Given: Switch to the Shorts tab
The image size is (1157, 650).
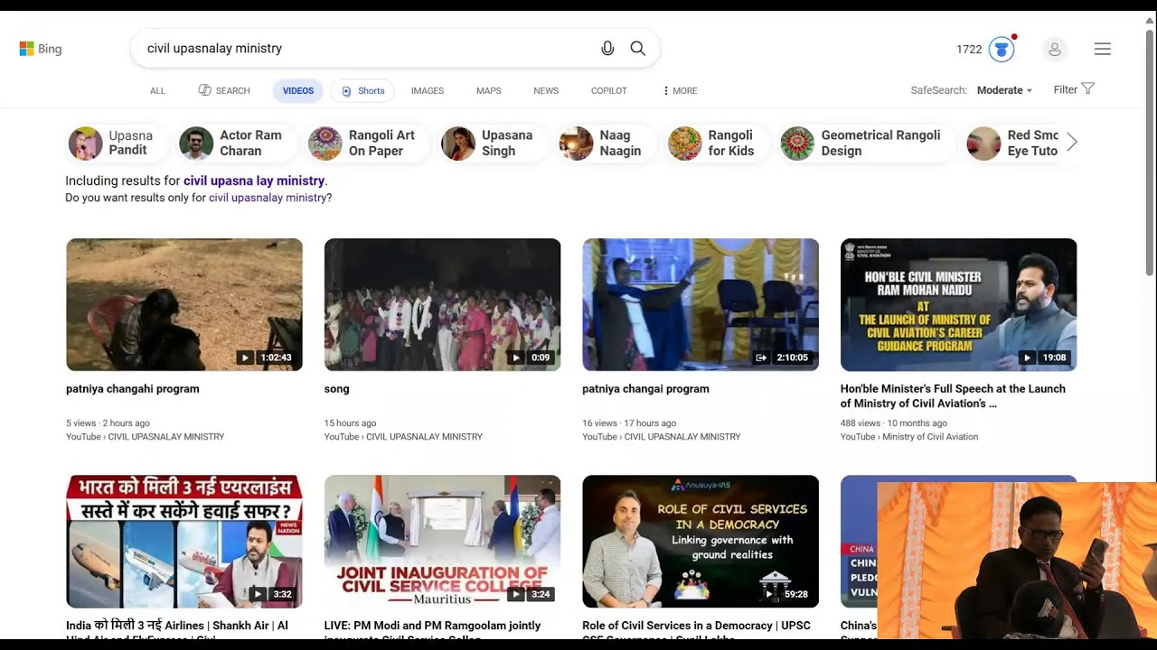Looking at the screenshot, I should click(x=362, y=90).
